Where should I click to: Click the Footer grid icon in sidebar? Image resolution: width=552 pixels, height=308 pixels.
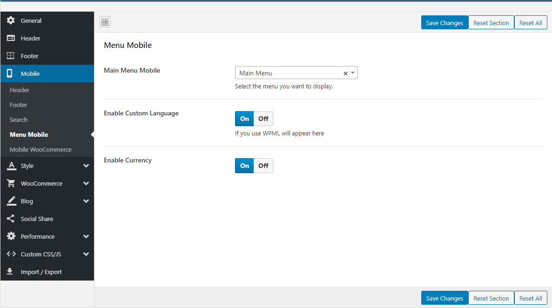click(x=11, y=56)
